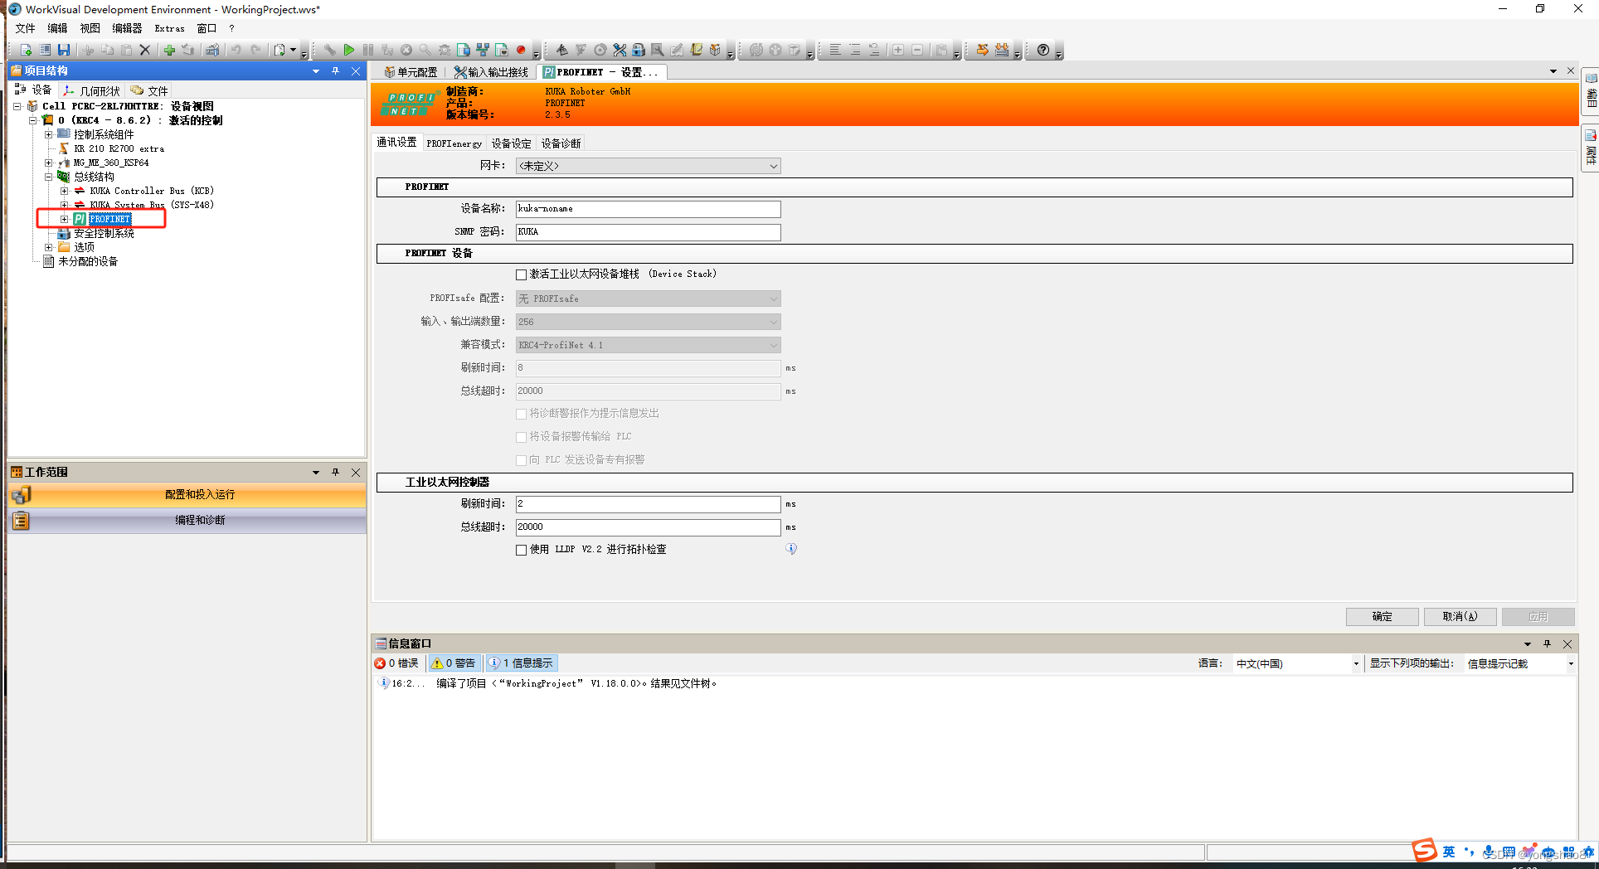Click the blue padlock toolbar icon
Image resolution: width=1599 pixels, height=869 pixels.
pos(639,50)
